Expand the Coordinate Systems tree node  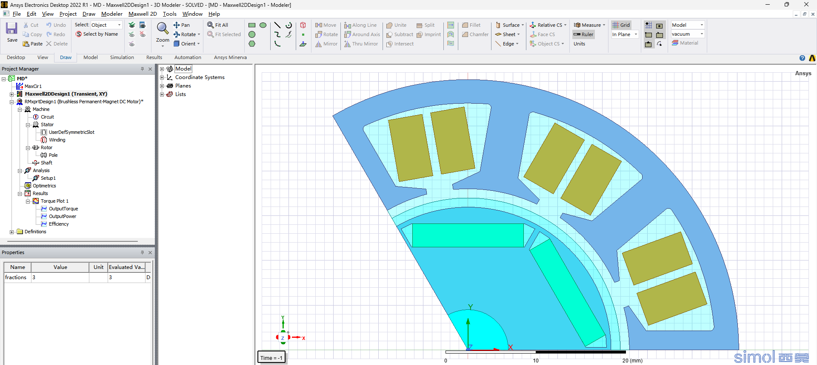click(162, 77)
